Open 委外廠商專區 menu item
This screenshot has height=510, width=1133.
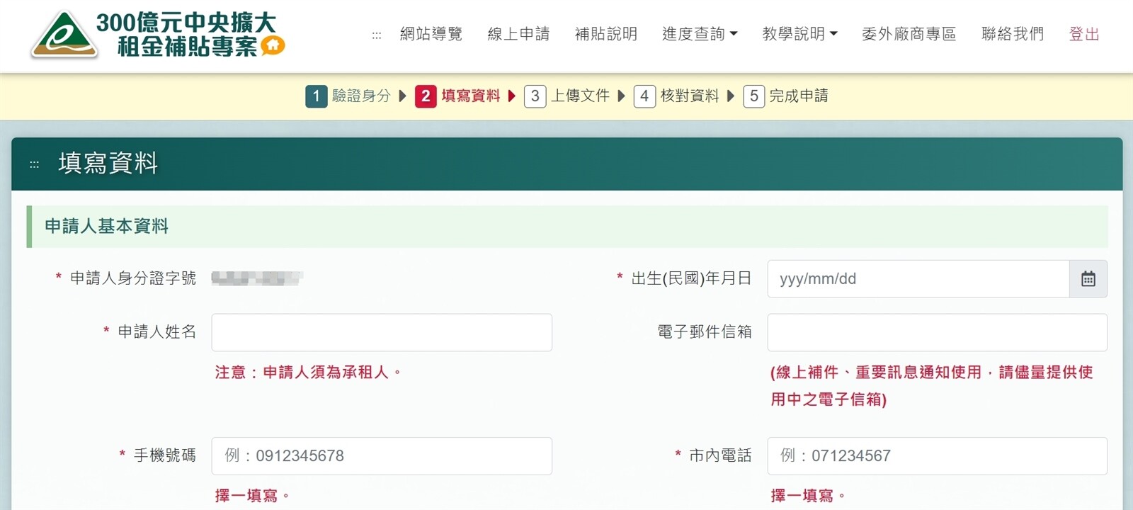909,34
